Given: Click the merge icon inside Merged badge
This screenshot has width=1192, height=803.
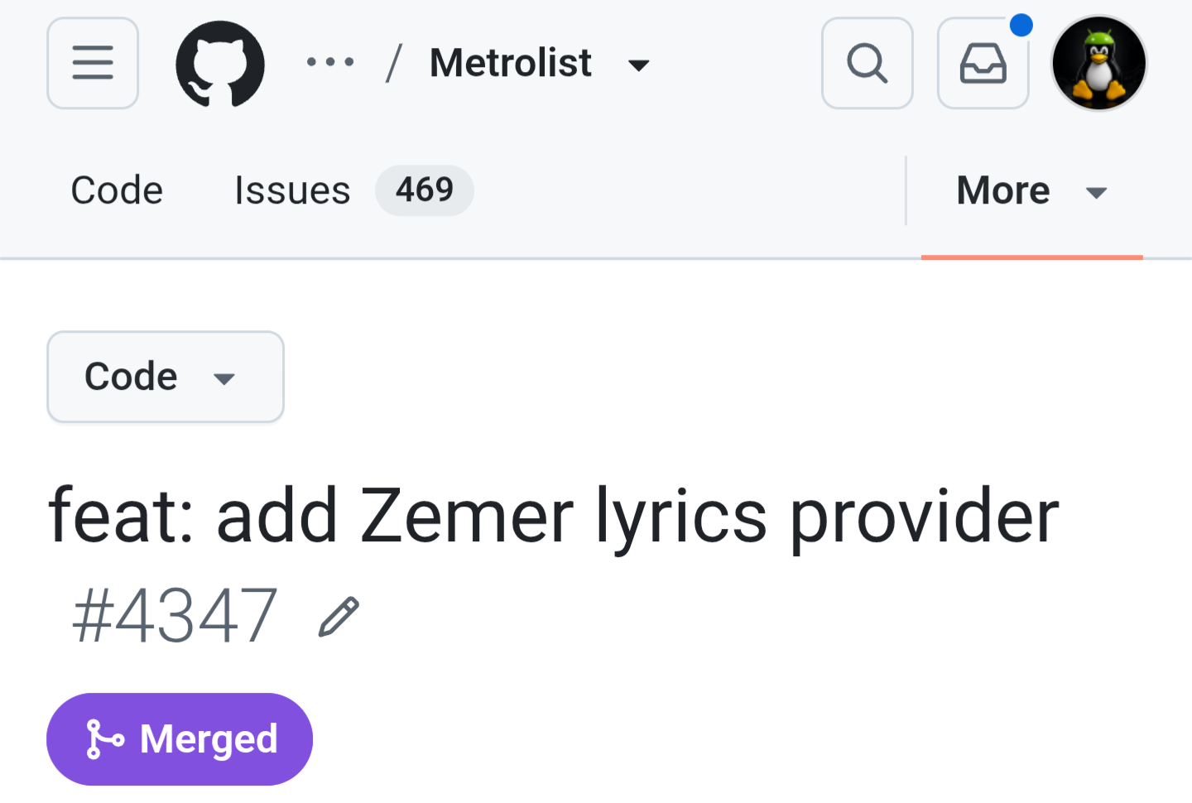Looking at the screenshot, I should [x=104, y=739].
